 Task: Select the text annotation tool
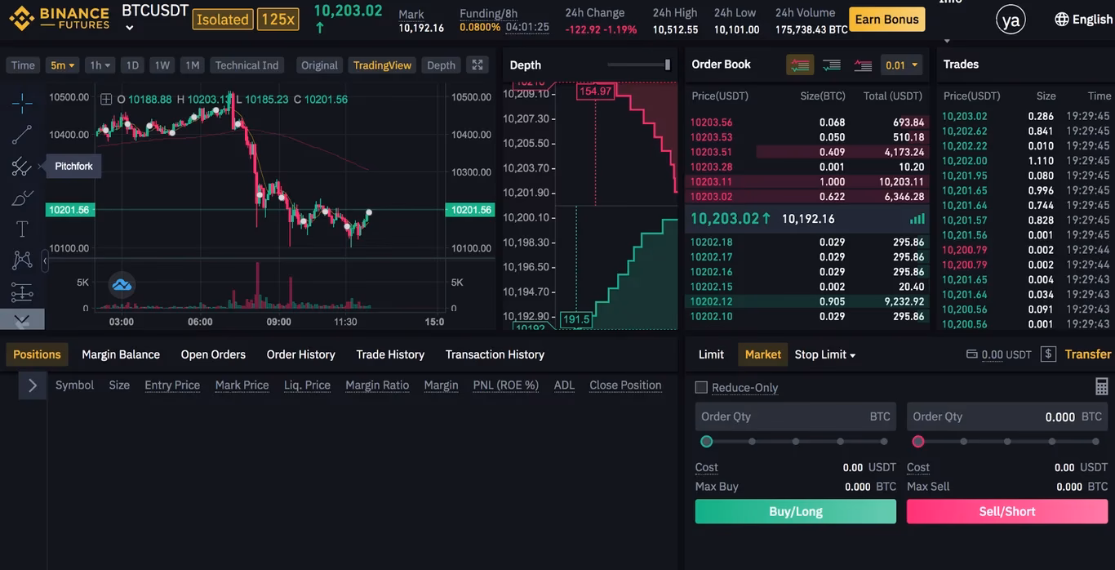tap(22, 229)
